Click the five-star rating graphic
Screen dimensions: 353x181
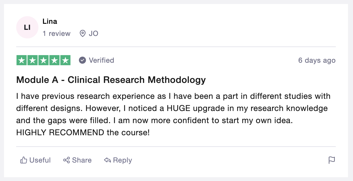tap(43, 60)
